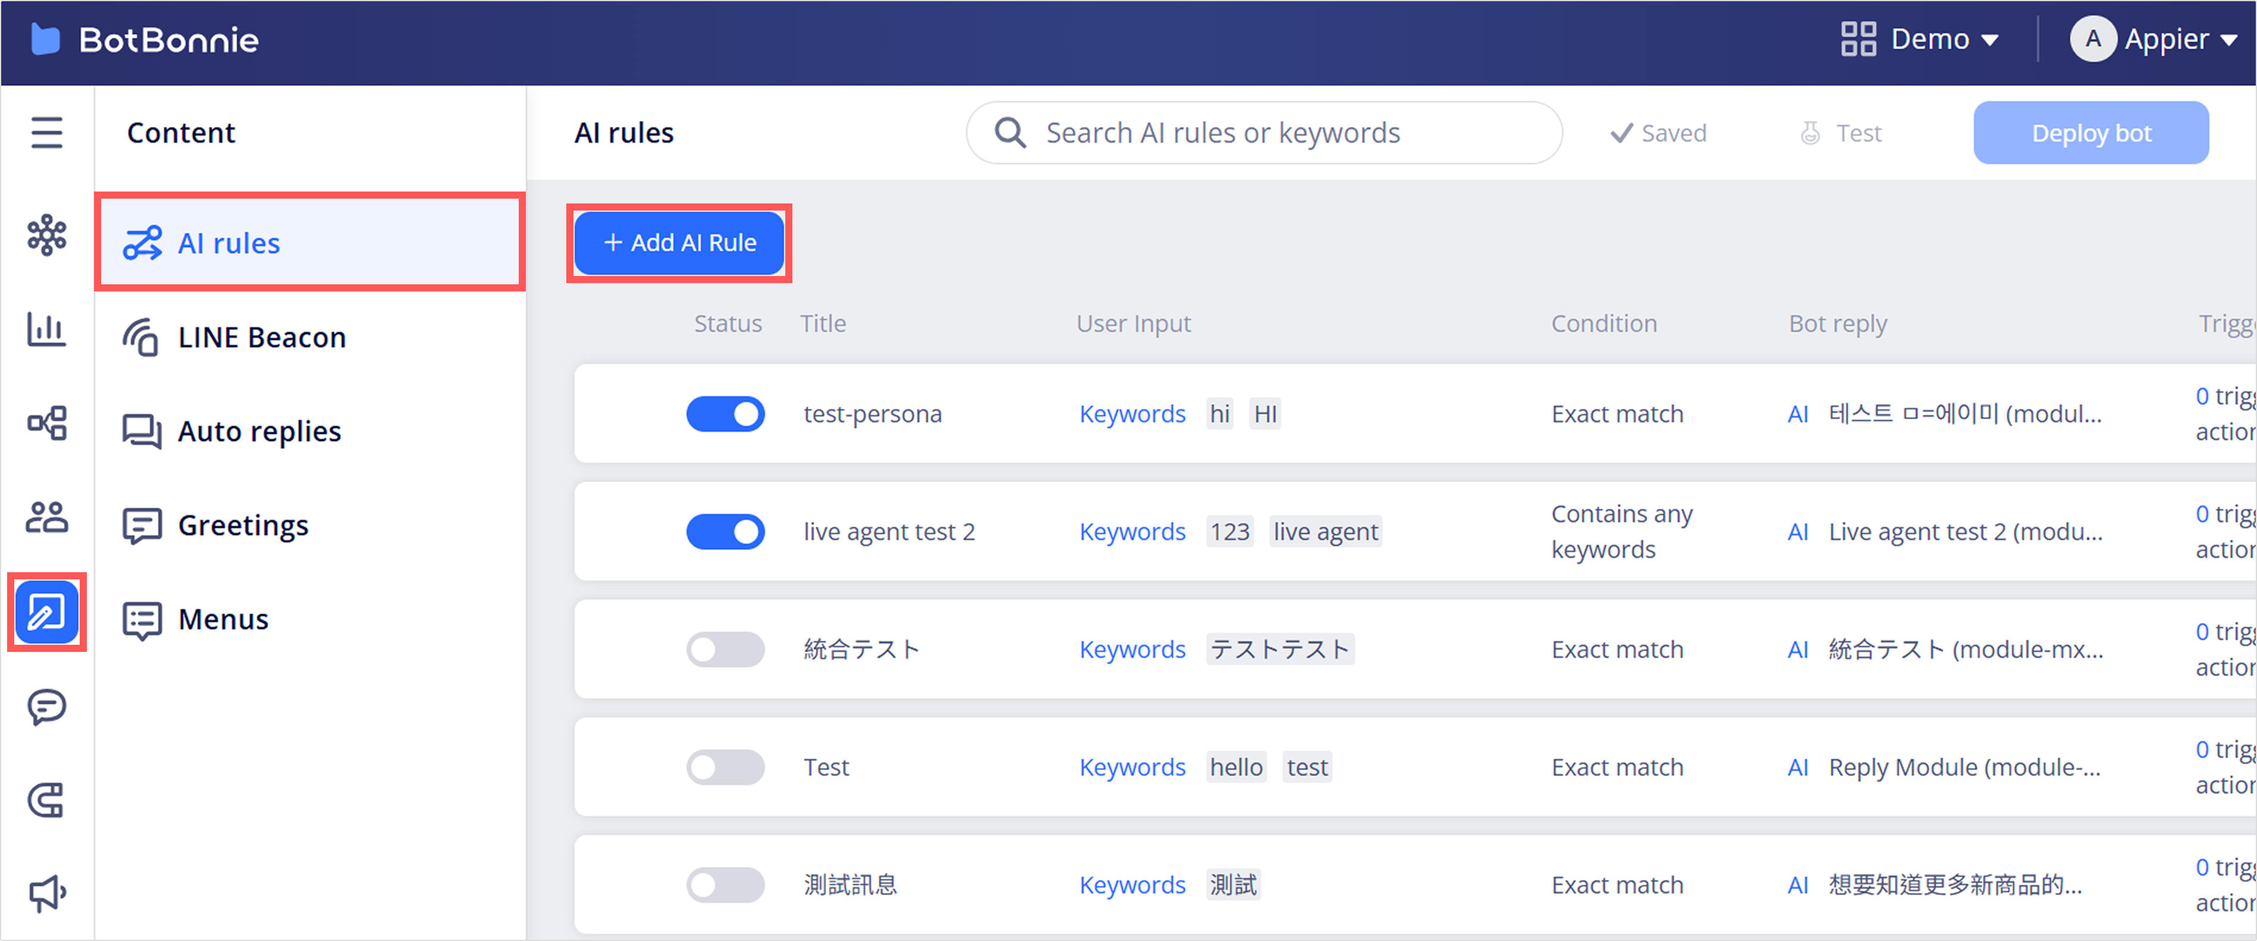Click the Appier avatar circle
Screen dimensions: 2257x941
click(x=2092, y=39)
